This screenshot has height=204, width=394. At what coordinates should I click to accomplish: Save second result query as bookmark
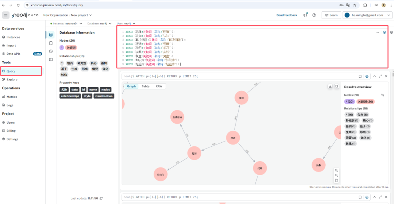click(x=360, y=197)
